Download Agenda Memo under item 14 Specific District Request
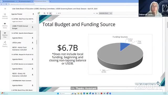Screen dimensions: 168x95 pos(33,38)
